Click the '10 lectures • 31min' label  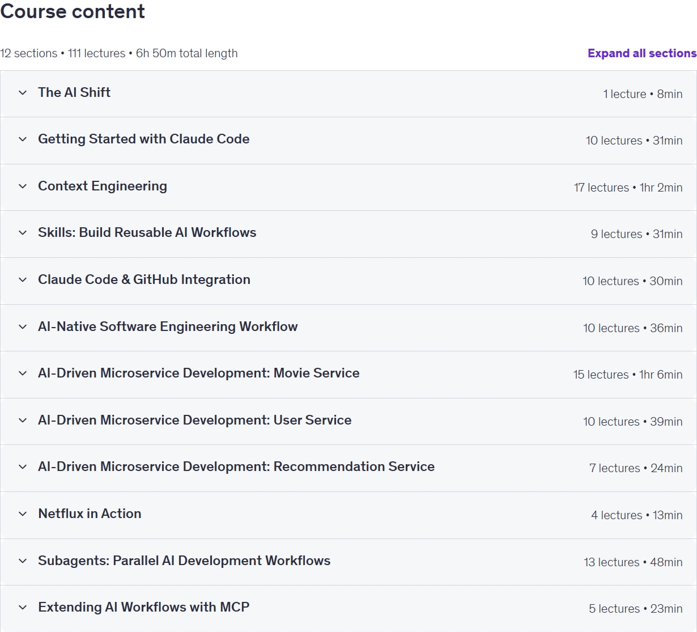634,141
